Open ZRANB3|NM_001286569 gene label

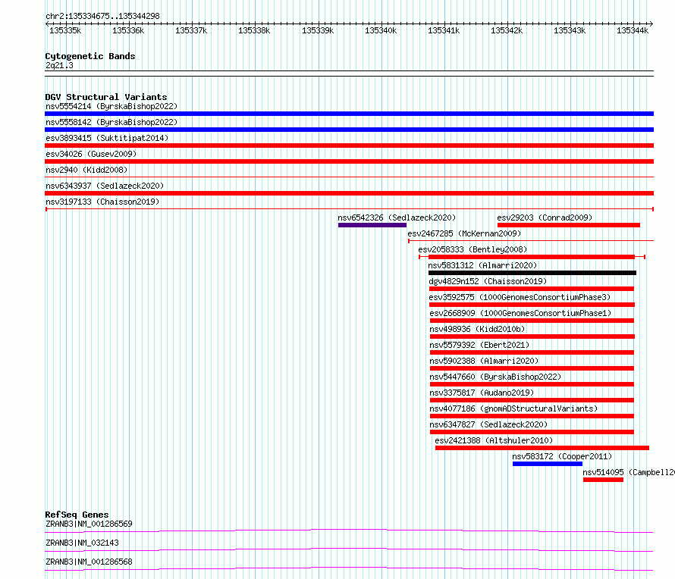point(89,524)
